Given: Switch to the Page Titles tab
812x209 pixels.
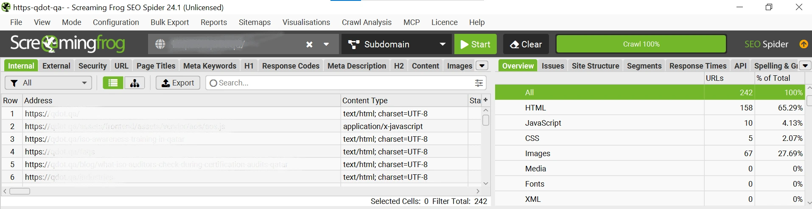Looking at the screenshot, I should coord(156,66).
